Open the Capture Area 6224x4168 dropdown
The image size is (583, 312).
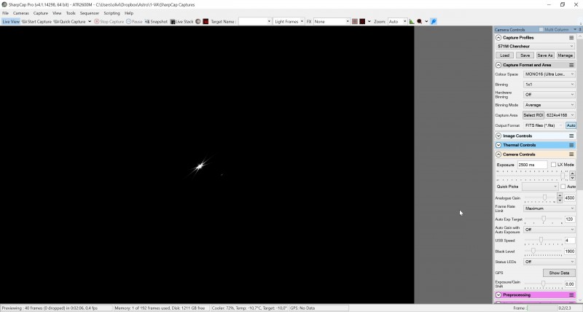click(560, 115)
